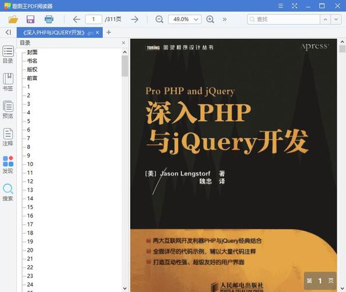Select chapter 9 in outline

click(x=29, y=155)
